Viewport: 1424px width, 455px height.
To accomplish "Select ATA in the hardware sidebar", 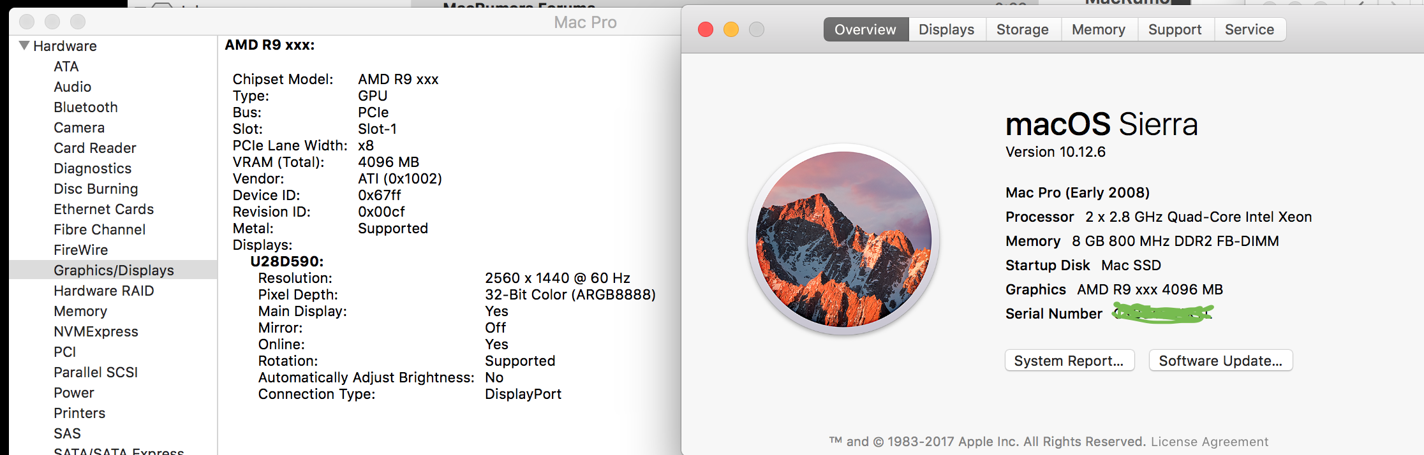I will click(x=66, y=66).
